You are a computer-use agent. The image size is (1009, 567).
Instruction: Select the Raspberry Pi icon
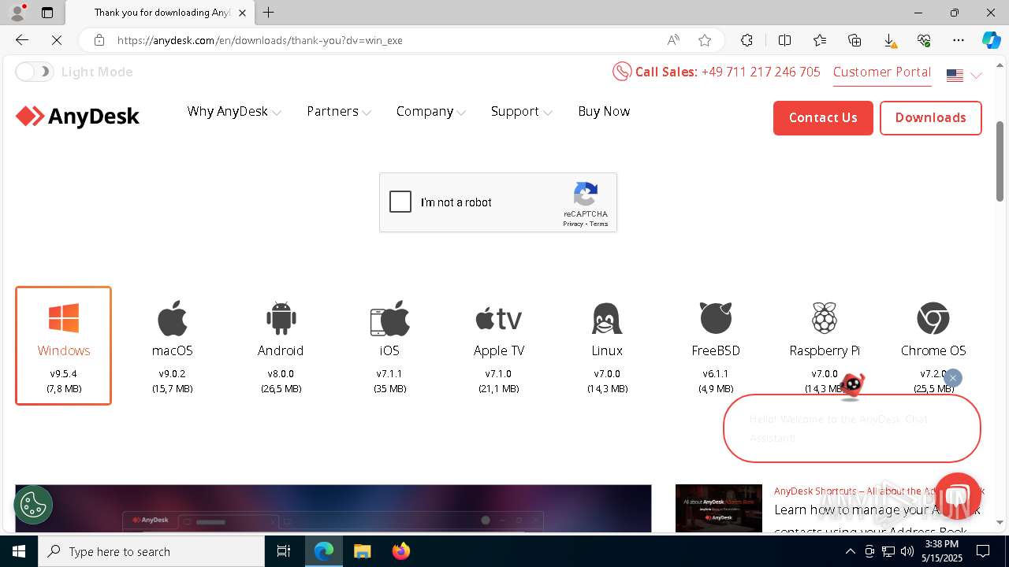(825, 318)
